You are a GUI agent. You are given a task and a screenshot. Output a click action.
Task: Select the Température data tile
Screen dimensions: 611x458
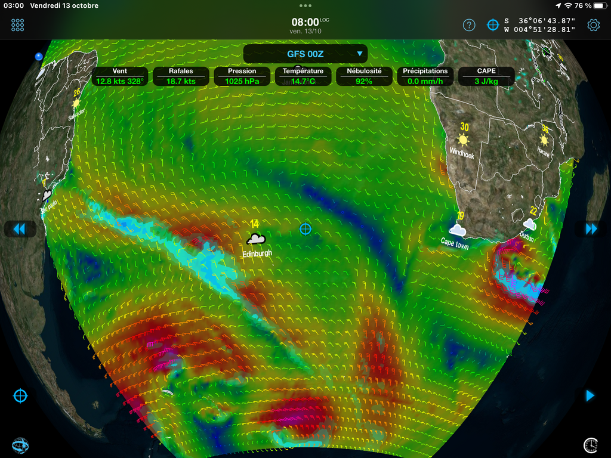tap(303, 76)
